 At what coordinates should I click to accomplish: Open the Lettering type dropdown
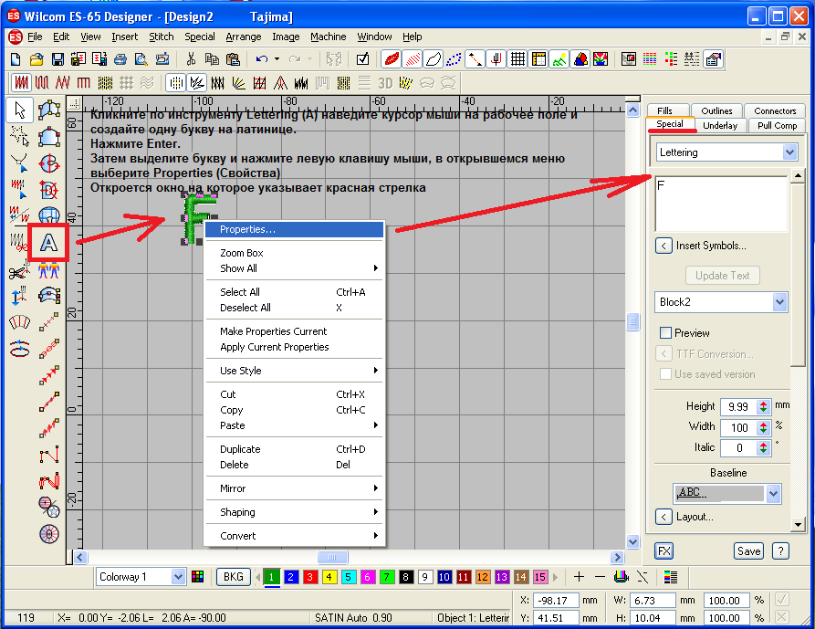point(789,152)
